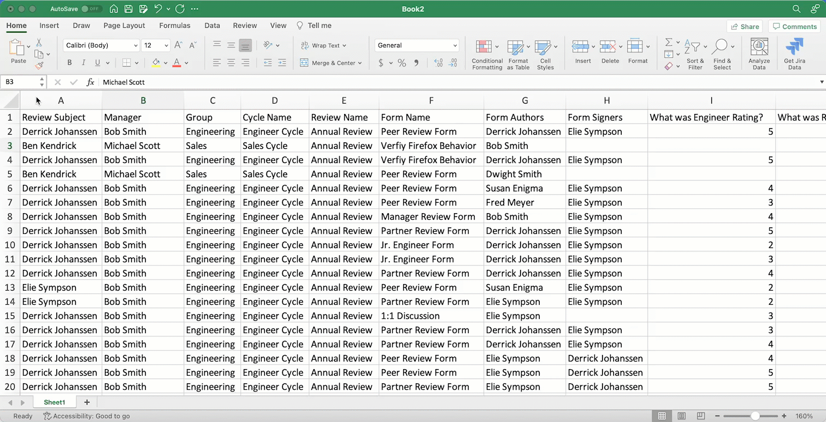Click the Format Painter brush icon
Viewport: 826px width, 422px height.
tap(39, 66)
